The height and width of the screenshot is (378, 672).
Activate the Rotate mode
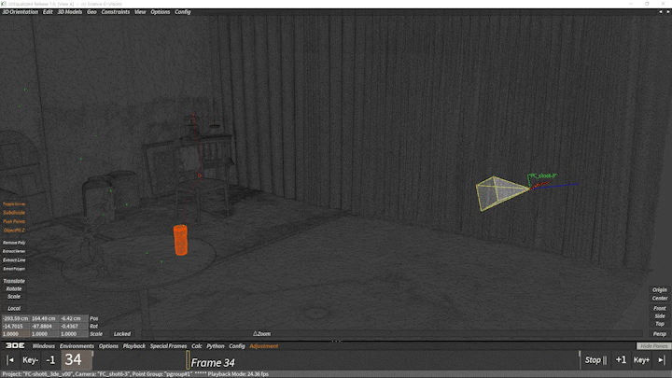[14, 288]
